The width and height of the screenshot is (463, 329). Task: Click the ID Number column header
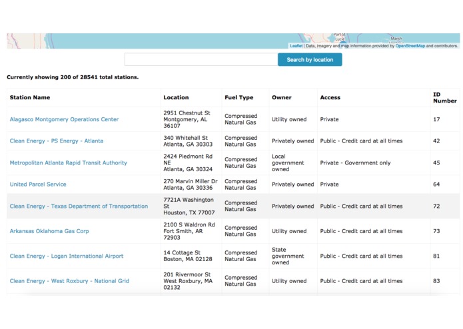coord(445,98)
